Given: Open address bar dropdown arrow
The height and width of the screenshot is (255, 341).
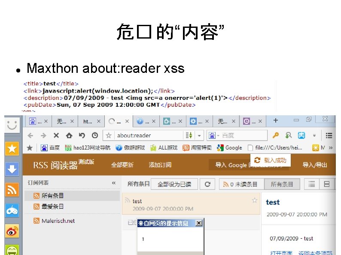Looking at the screenshot, I should [x=199, y=135].
